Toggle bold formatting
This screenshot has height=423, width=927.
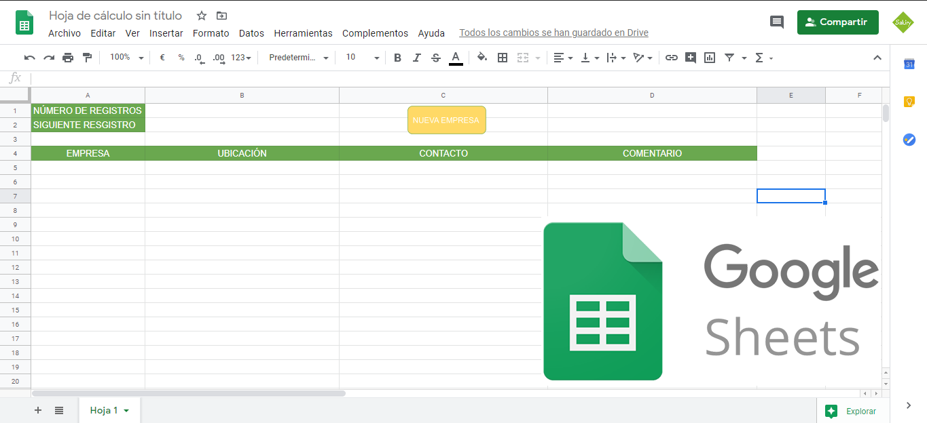[x=398, y=58]
